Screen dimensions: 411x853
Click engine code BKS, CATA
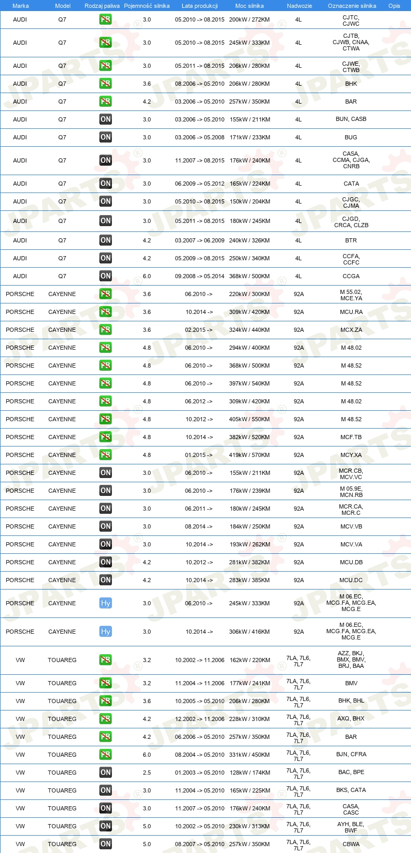[x=351, y=790]
